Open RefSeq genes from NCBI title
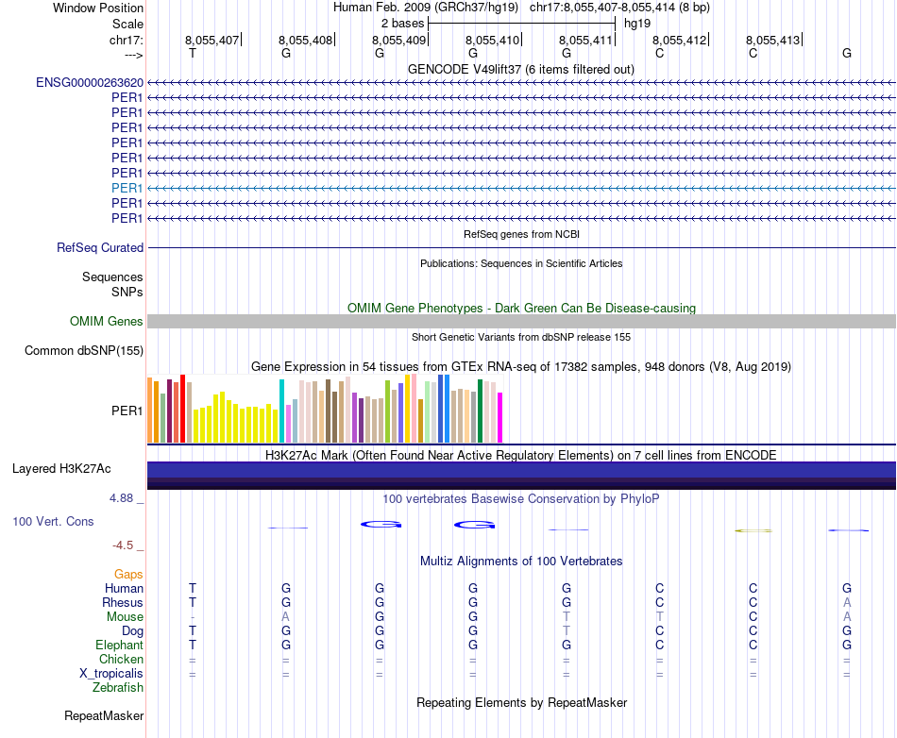 [521, 234]
